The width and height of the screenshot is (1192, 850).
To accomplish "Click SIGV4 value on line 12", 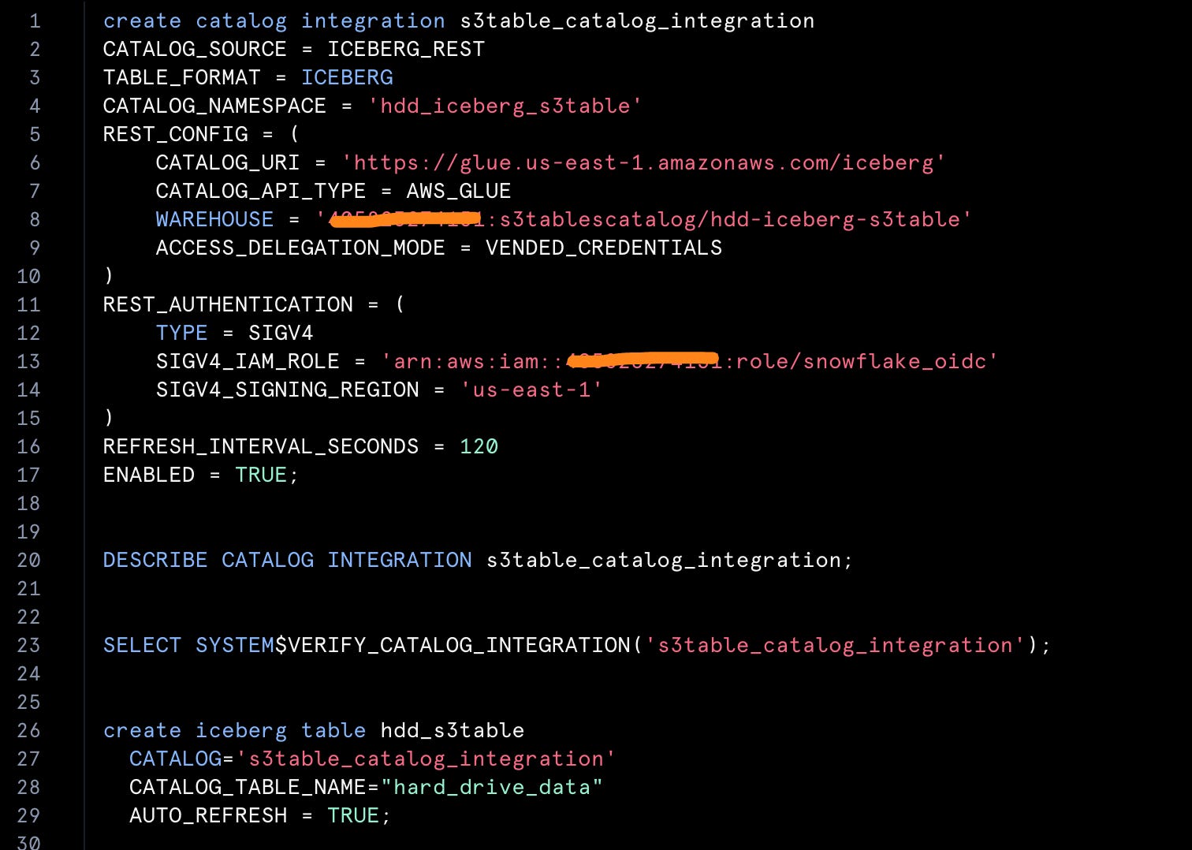I will [x=281, y=334].
